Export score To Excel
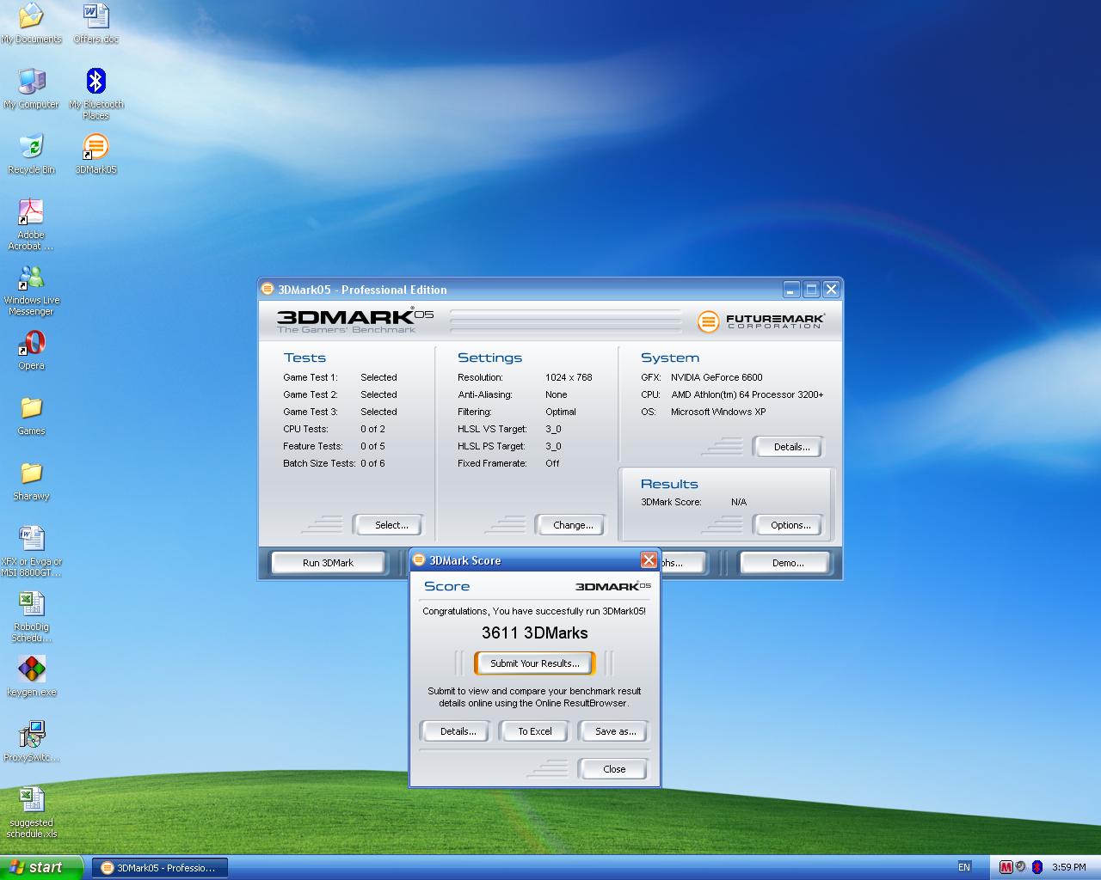 pyautogui.click(x=535, y=731)
